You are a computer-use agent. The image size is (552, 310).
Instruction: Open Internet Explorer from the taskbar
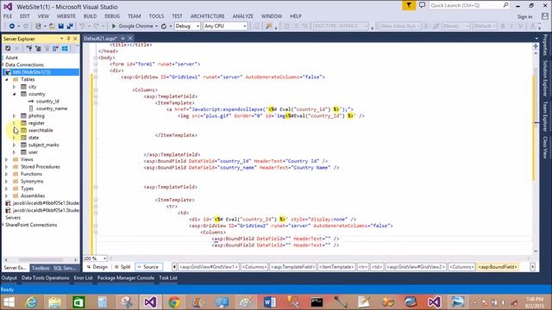(x=32, y=302)
